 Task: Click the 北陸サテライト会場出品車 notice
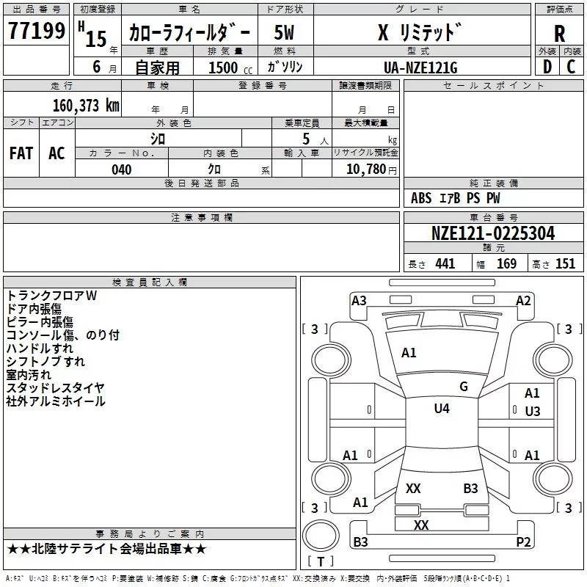tap(106, 548)
